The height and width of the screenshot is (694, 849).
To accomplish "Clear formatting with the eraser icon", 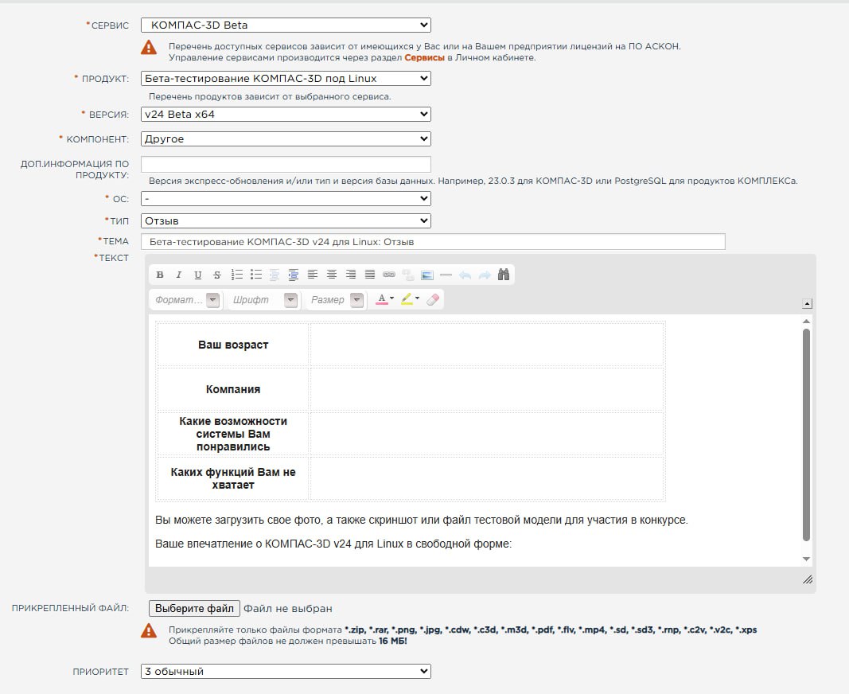I will (433, 300).
